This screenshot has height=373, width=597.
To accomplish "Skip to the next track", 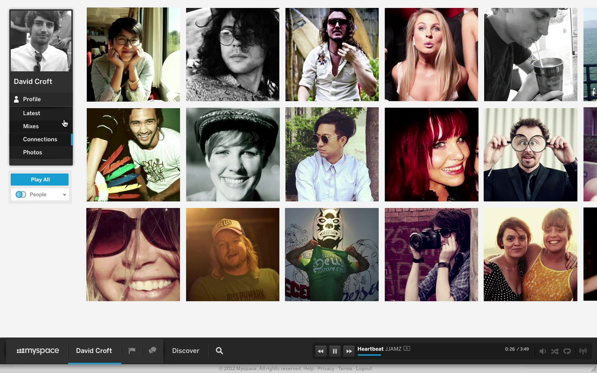I will [x=349, y=351].
